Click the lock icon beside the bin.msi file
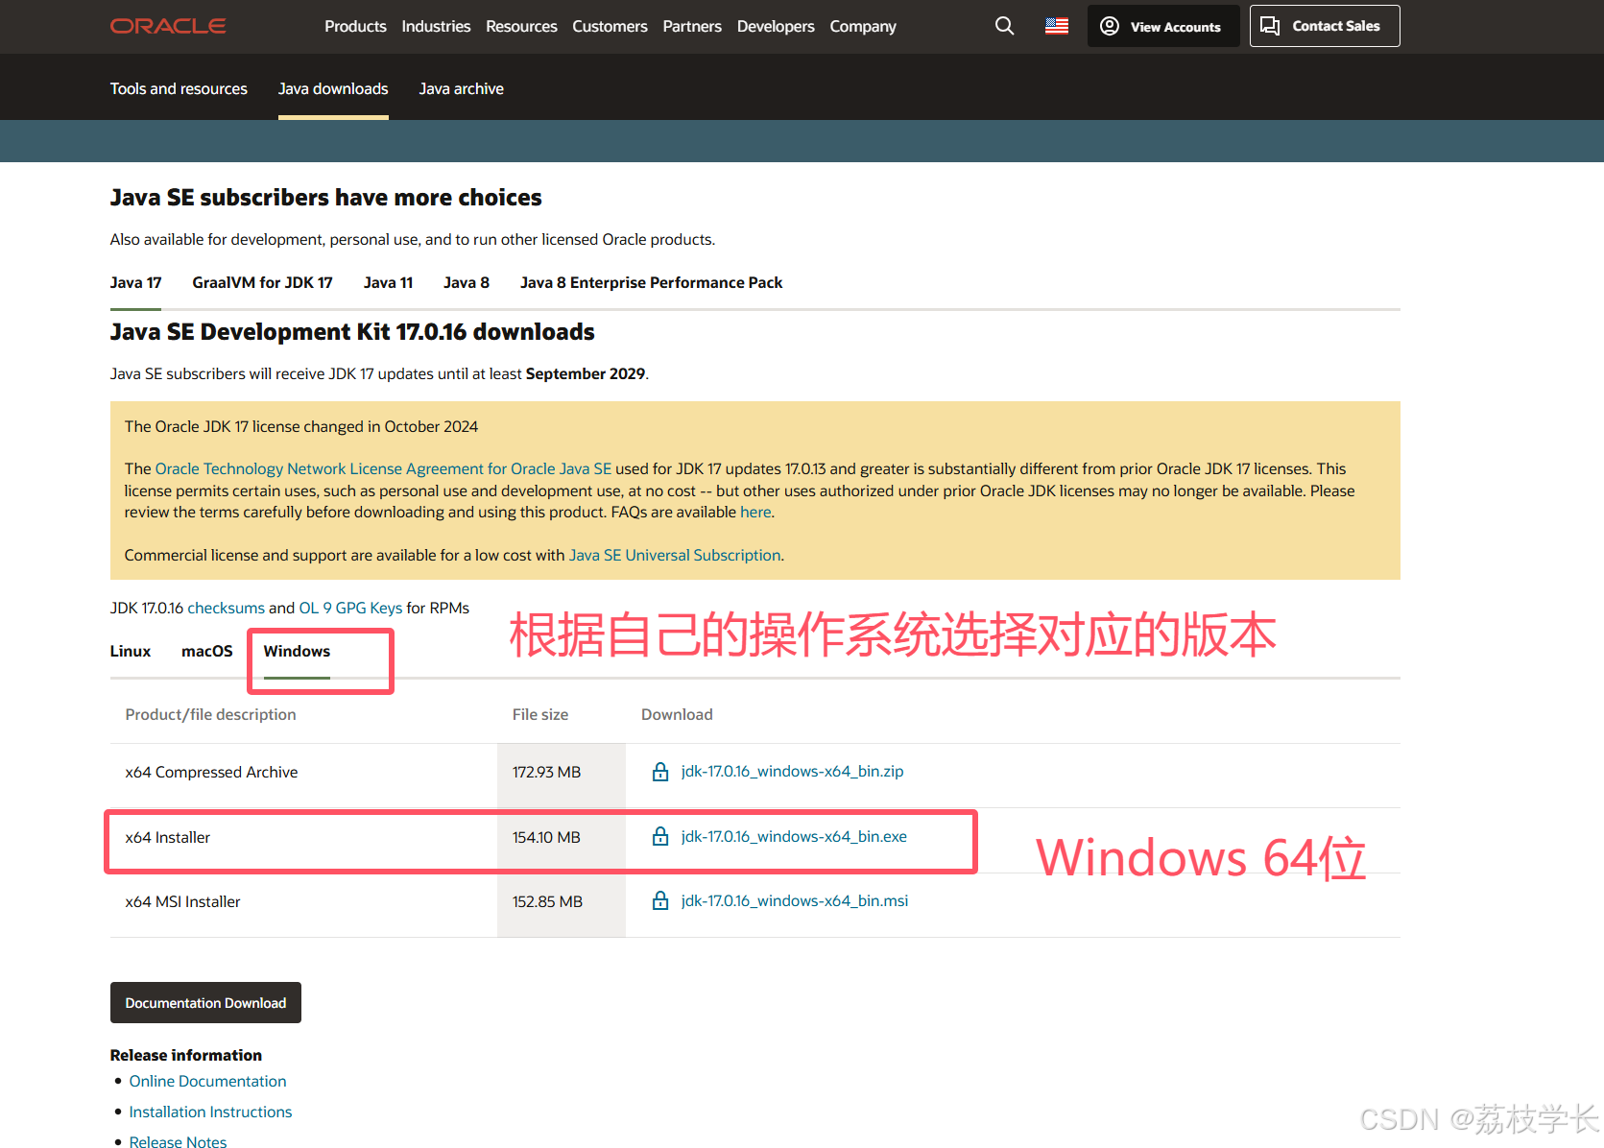1604x1148 pixels. [660, 900]
